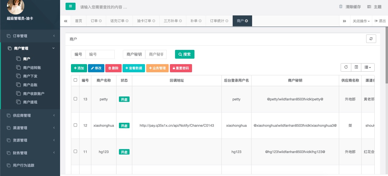Click the table refresh icon above the grid
The height and width of the screenshot is (176, 388).
tap(346, 67)
